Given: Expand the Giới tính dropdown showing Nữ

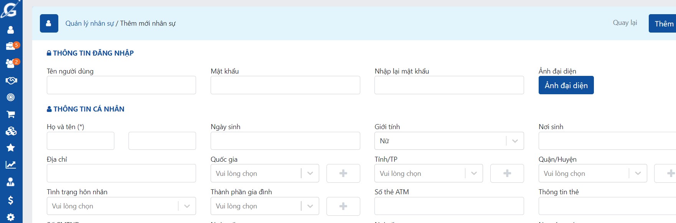Looking at the screenshot, I should tap(449, 141).
